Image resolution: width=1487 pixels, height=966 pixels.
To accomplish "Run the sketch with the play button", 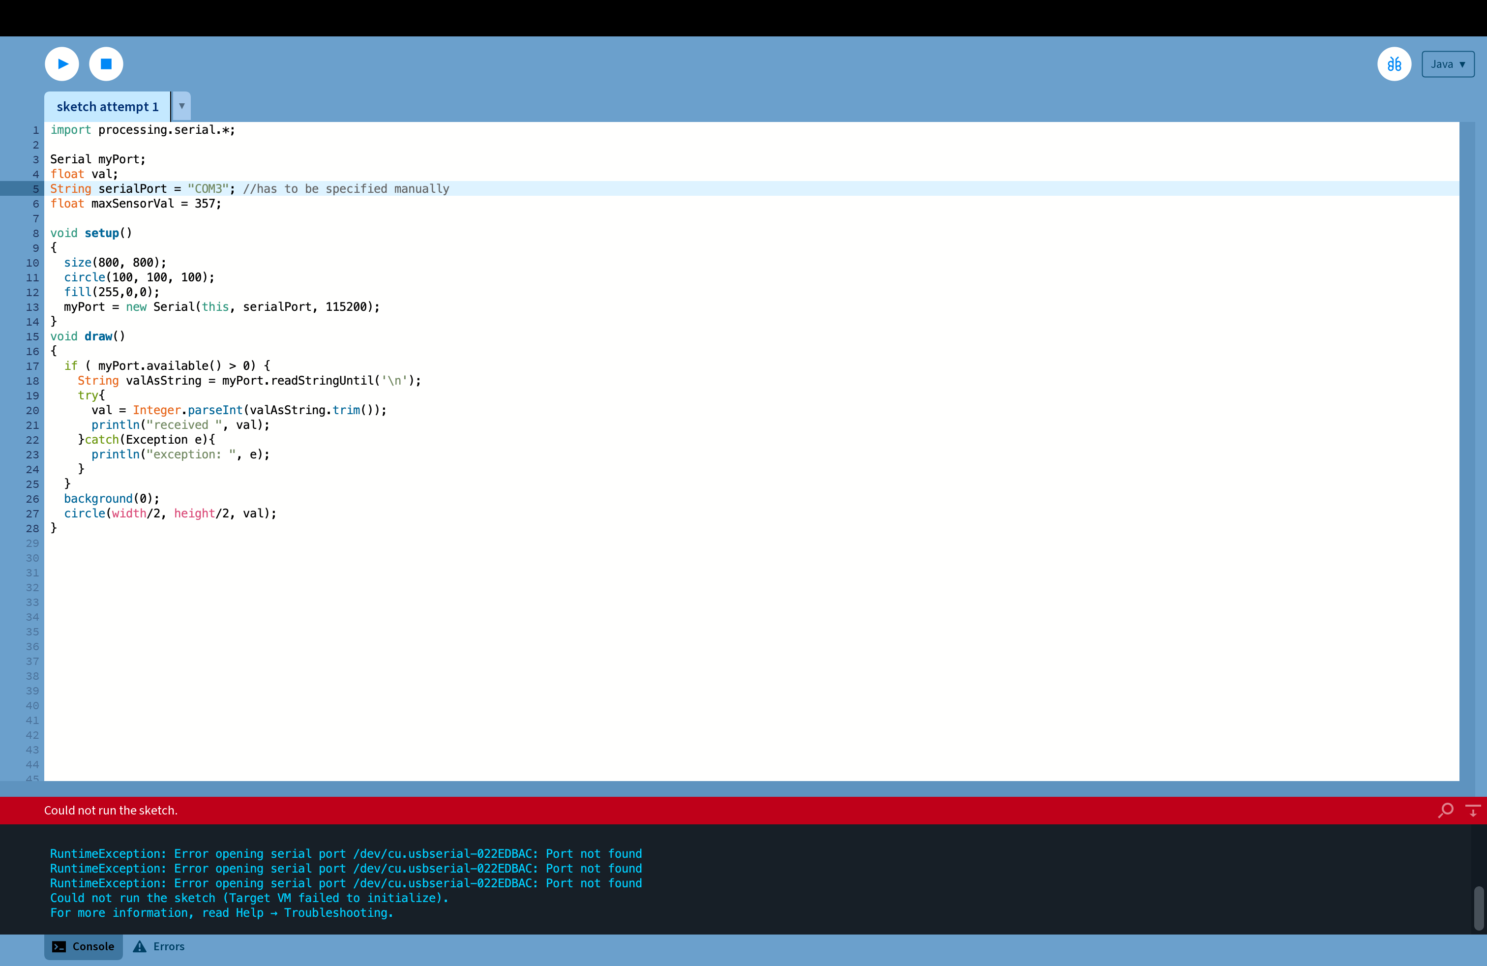I will tap(62, 64).
